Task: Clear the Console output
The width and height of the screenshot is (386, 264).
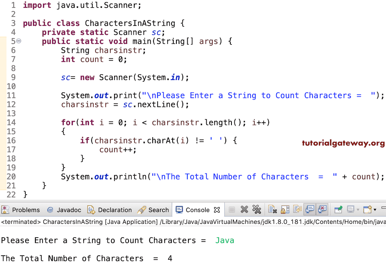Action: (271, 210)
